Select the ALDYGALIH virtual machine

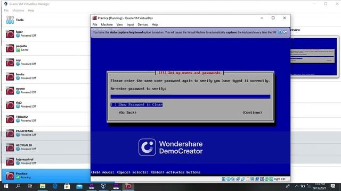tap(46, 147)
